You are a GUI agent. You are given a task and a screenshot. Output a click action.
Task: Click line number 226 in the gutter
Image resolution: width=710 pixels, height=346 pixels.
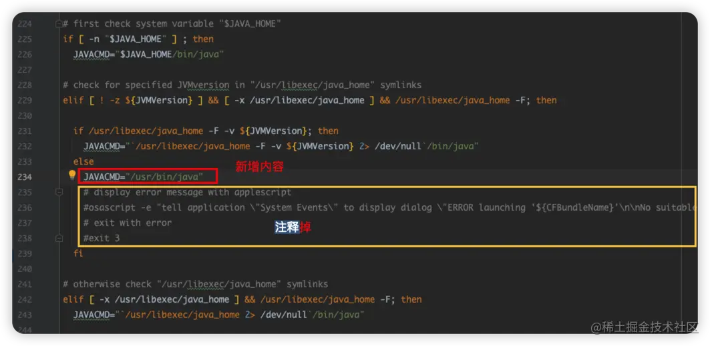tap(25, 55)
